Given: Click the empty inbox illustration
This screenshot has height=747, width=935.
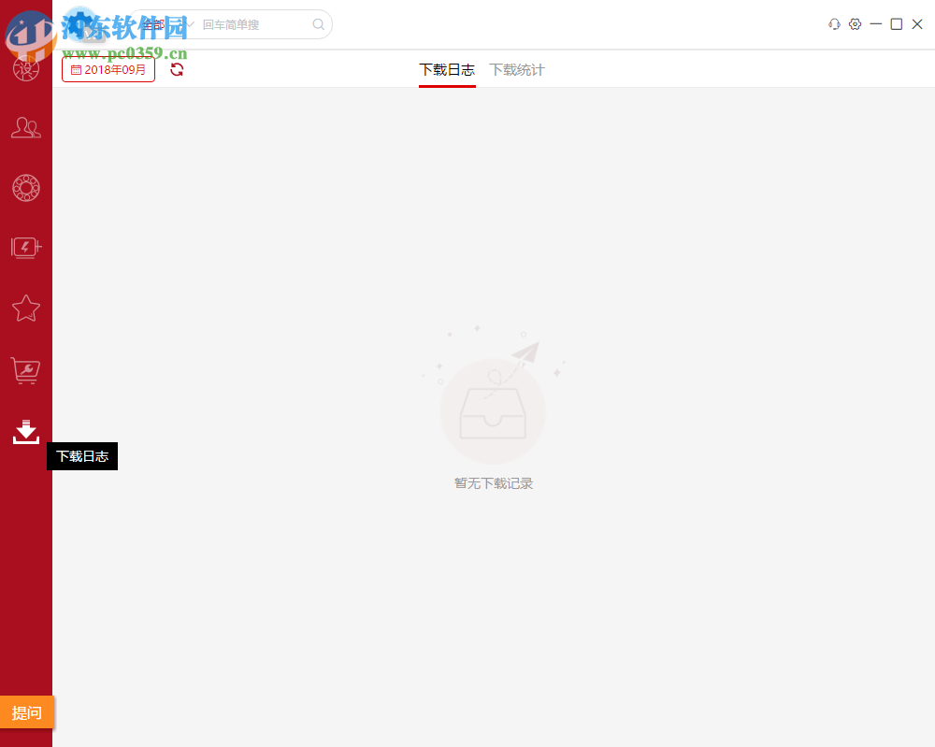Looking at the screenshot, I should (x=493, y=407).
